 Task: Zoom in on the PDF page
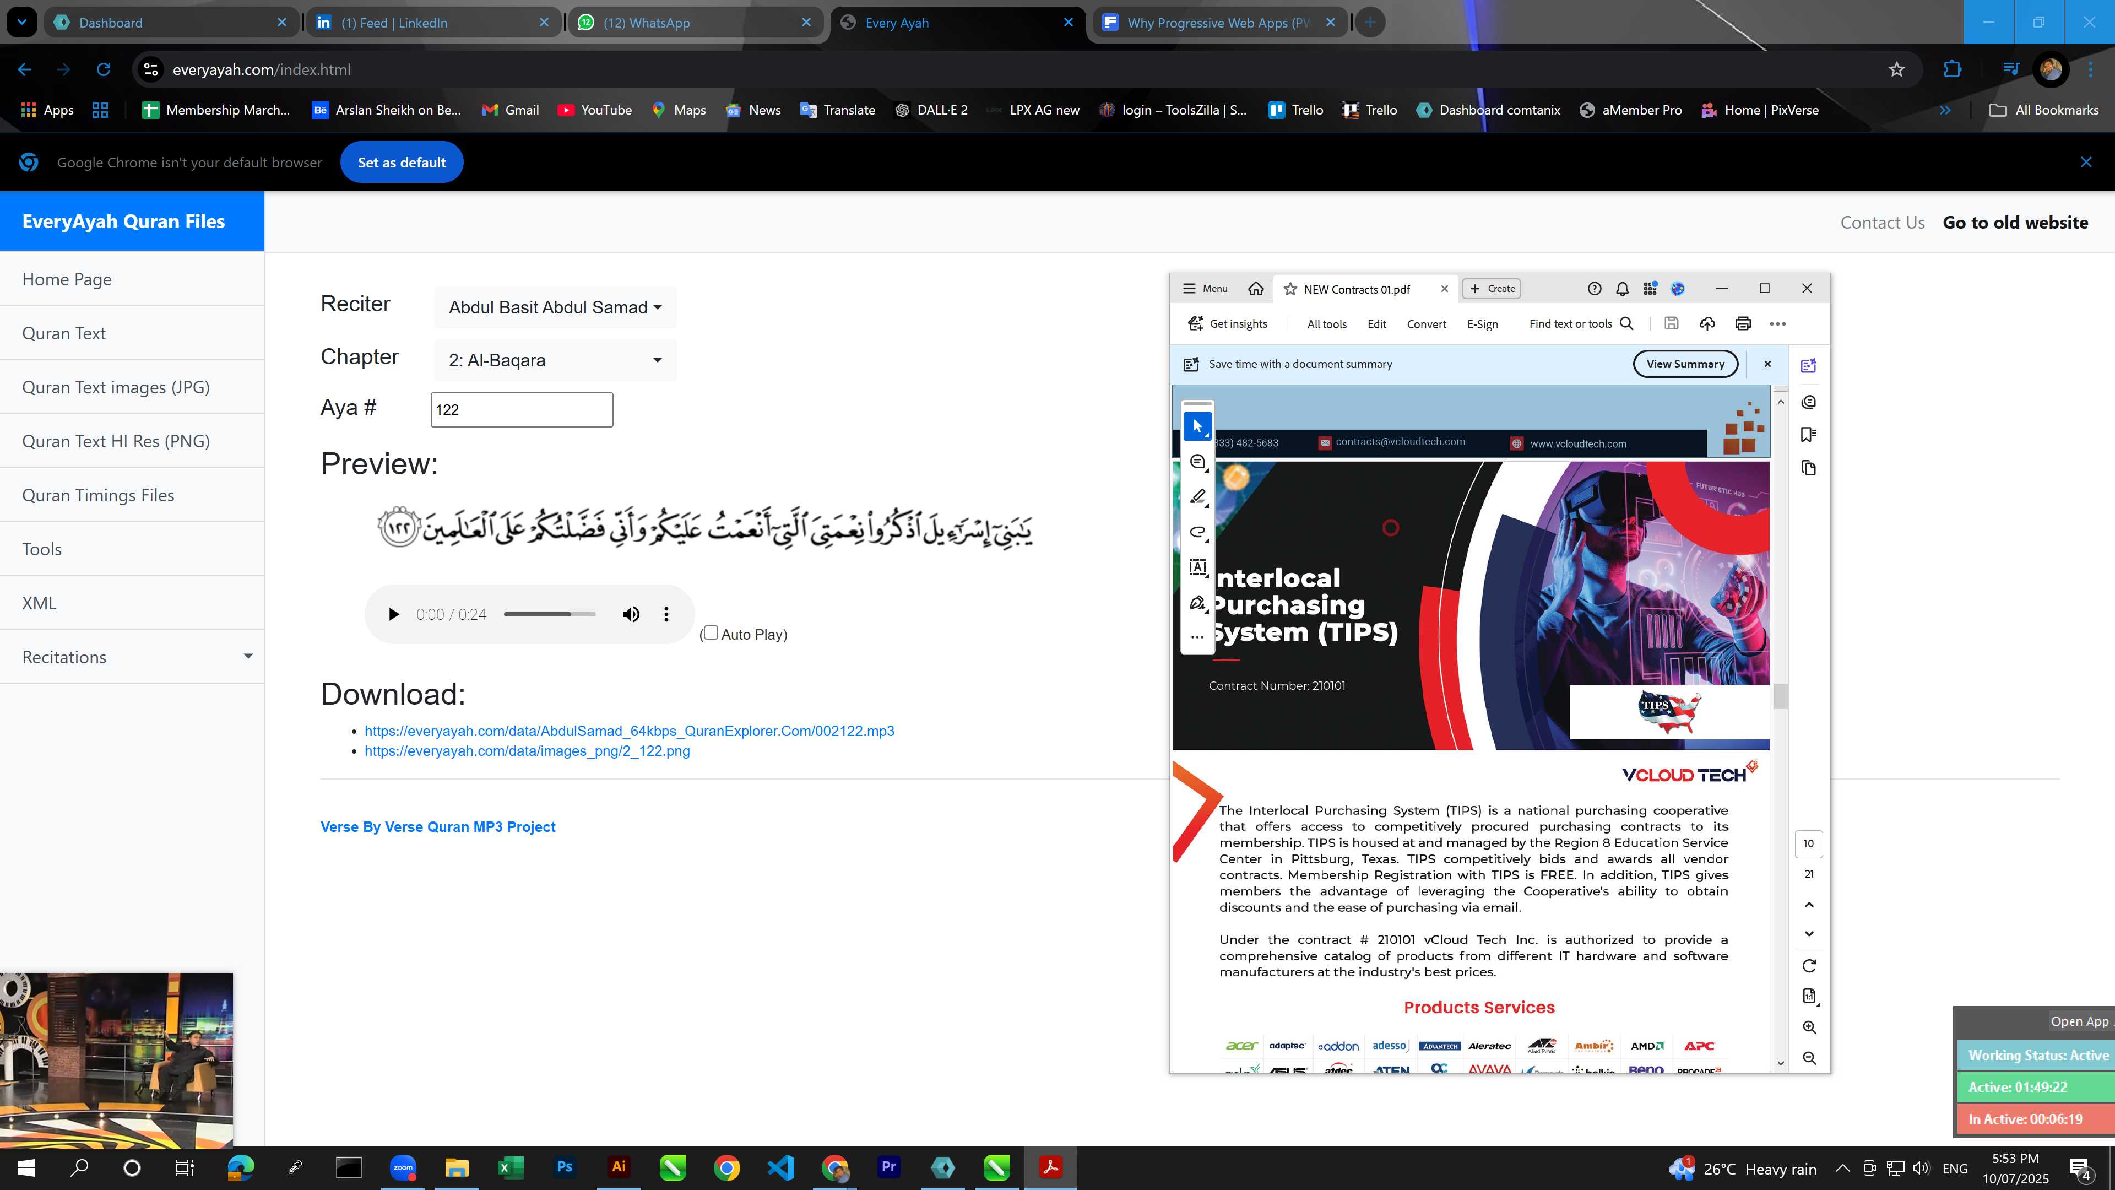1809,1027
